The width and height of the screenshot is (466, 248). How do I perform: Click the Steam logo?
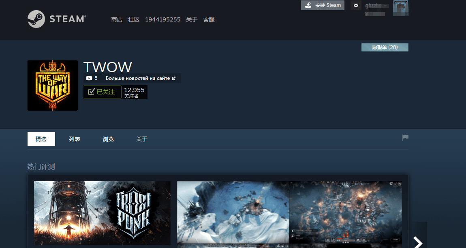point(57,19)
